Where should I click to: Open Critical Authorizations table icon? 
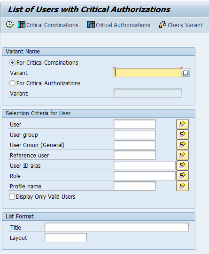click(91, 25)
